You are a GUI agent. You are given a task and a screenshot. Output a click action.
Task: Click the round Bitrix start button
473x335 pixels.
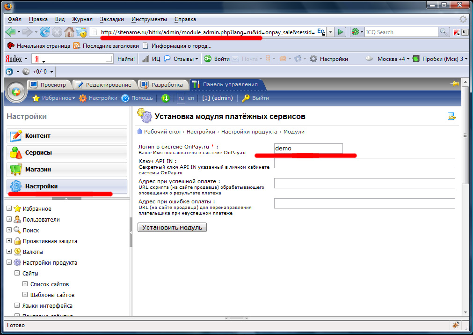tap(16, 92)
